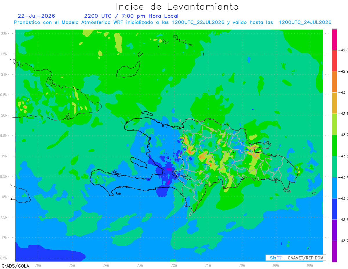348x269 pixels.
Task: Select the teal-green swatch between -43.3 and -43.4
Action: 334,167
